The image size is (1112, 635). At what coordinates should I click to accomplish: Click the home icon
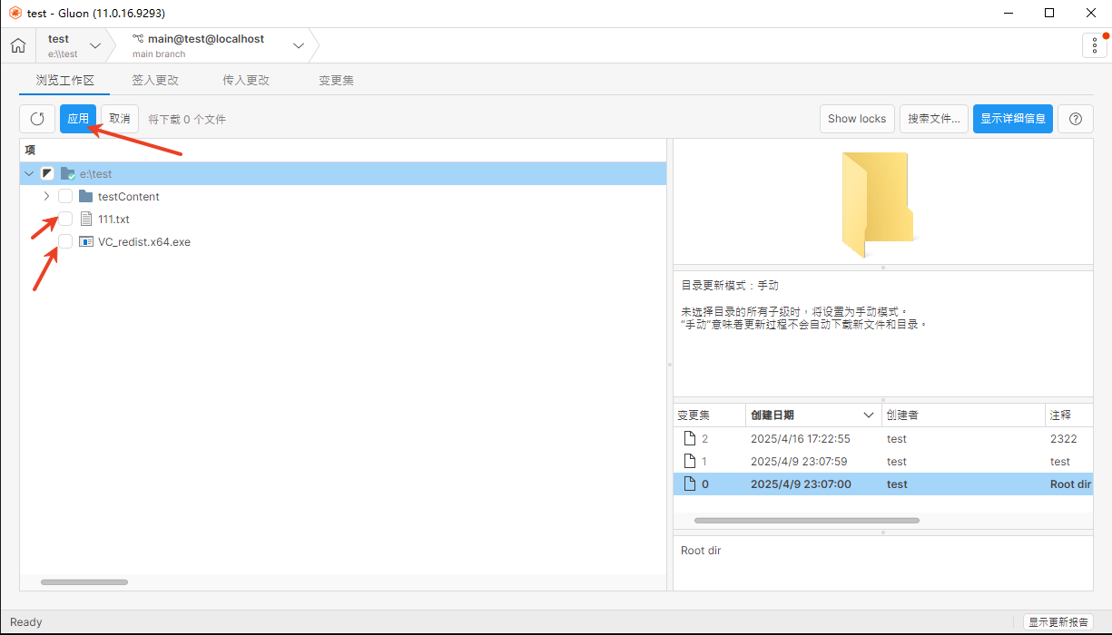coord(18,45)
